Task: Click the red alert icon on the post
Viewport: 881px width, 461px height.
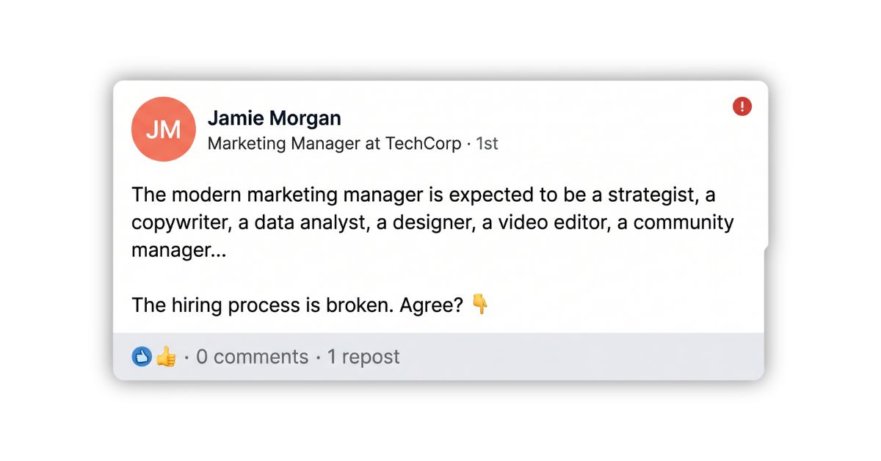Action: [x=742, y=107]
